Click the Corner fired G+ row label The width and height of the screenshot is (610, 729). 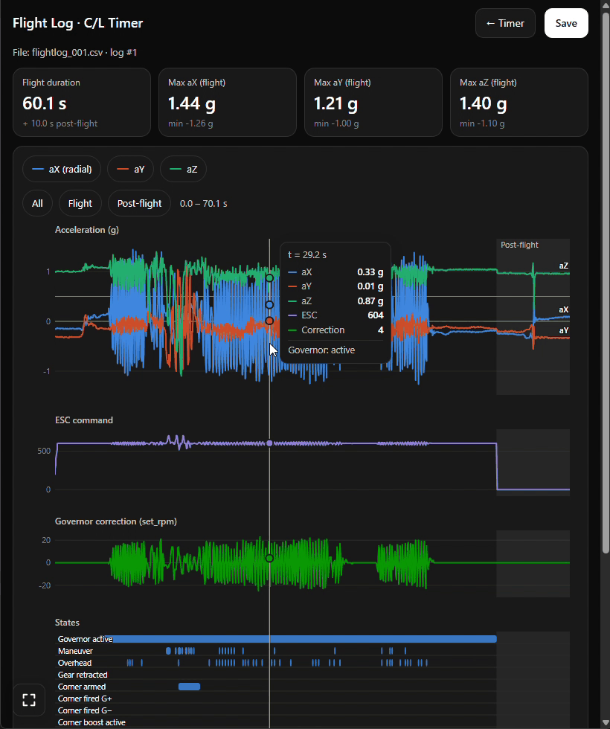[x=85, y=699]
